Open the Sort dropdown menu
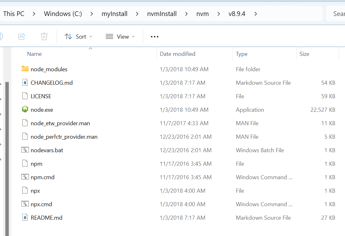This screenshot has width=345, height=236. [x=78, y=36]
